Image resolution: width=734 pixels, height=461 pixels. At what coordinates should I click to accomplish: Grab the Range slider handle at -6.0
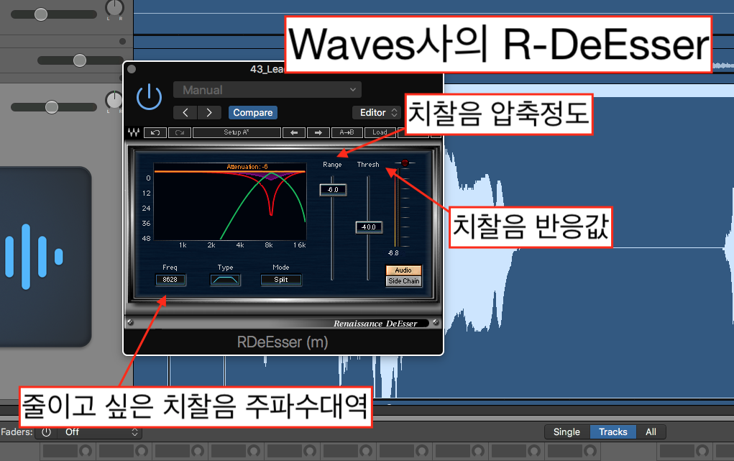(333, 190)
